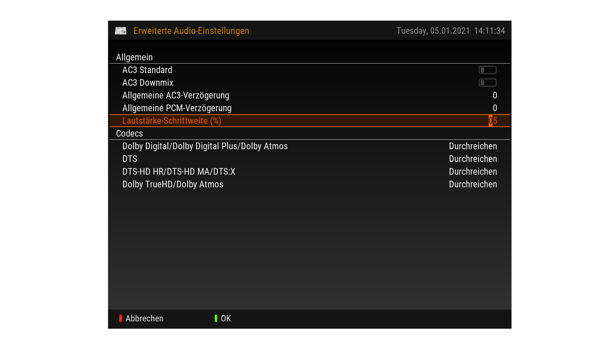
Task: Change Dolby Digital Plus codec Durchreichen value
Action: pyautogui.click(x=473, y=146)
